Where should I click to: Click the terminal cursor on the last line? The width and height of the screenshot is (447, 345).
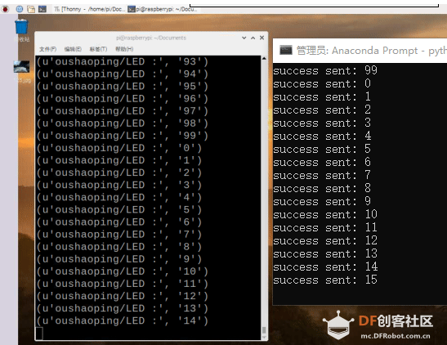pos(39,334)
